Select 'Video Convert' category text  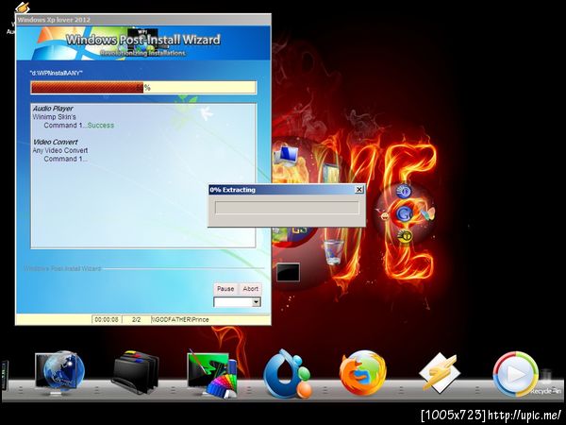click(56, 142)
